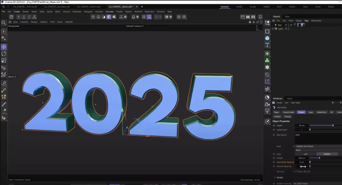
Task: Click the Phong tab button
Action: pyautogui.click(x=287, y=117)
